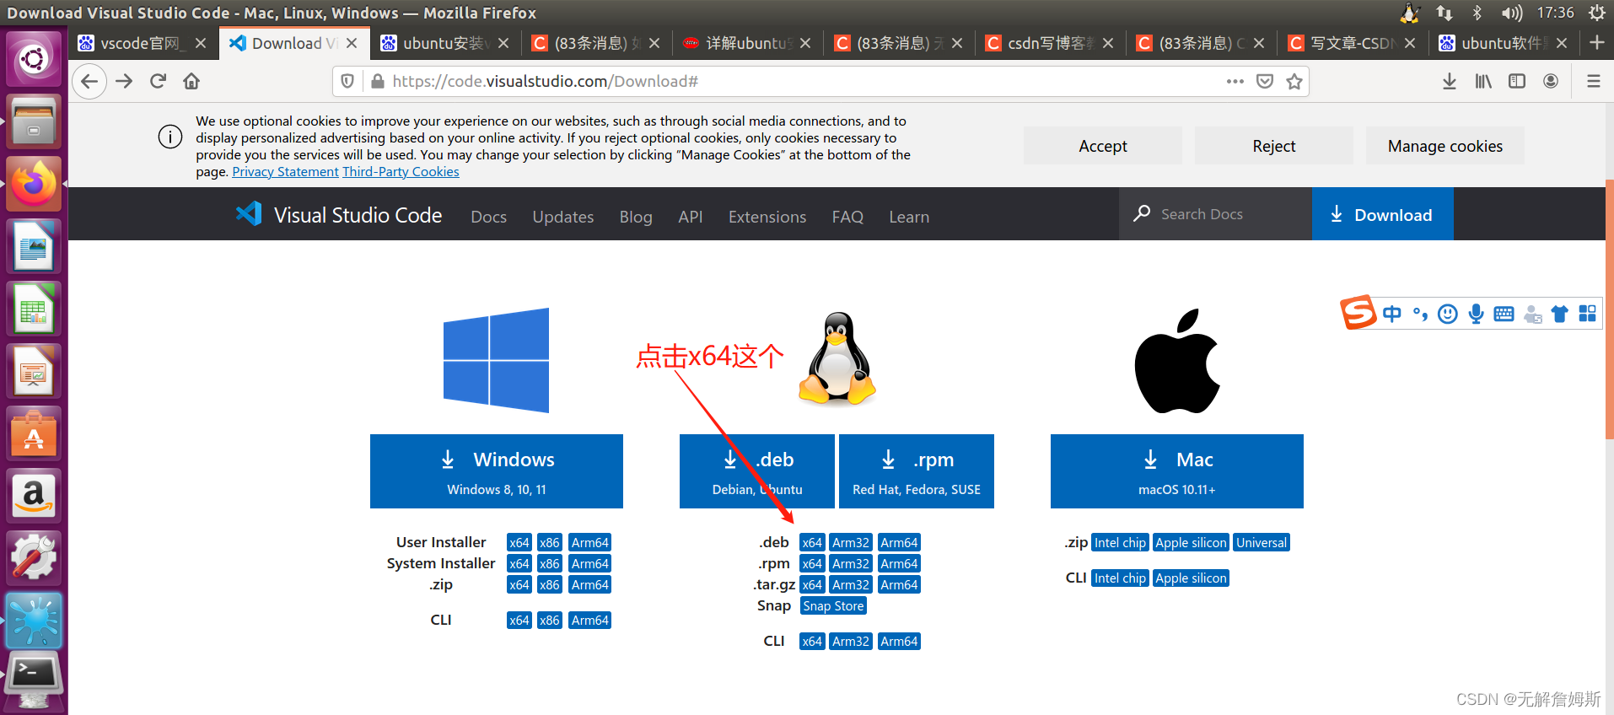Go to the Firefox home page
Viewport: 1614px width, 715px height.
[191, 81]
